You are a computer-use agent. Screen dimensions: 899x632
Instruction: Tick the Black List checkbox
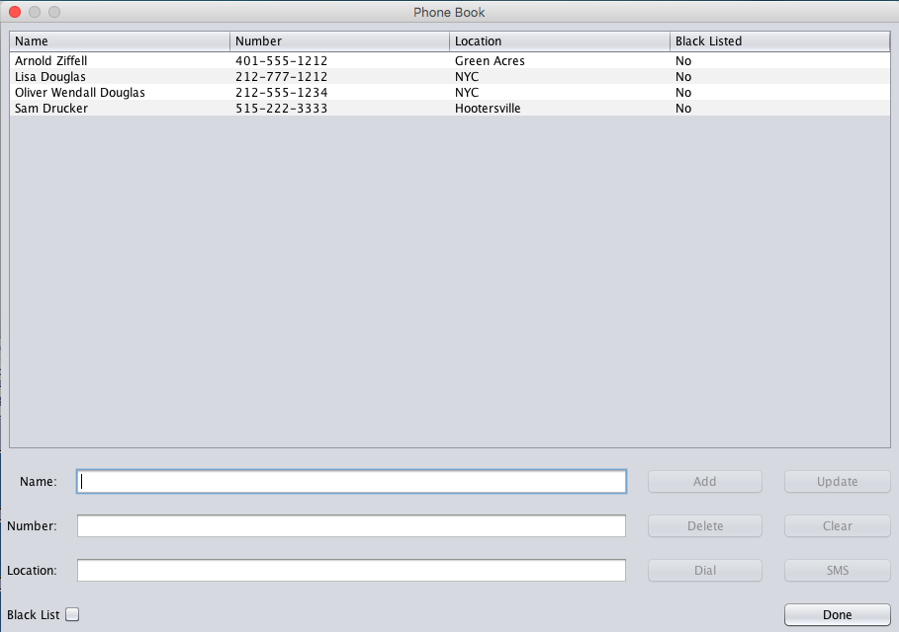click(72, 614)
